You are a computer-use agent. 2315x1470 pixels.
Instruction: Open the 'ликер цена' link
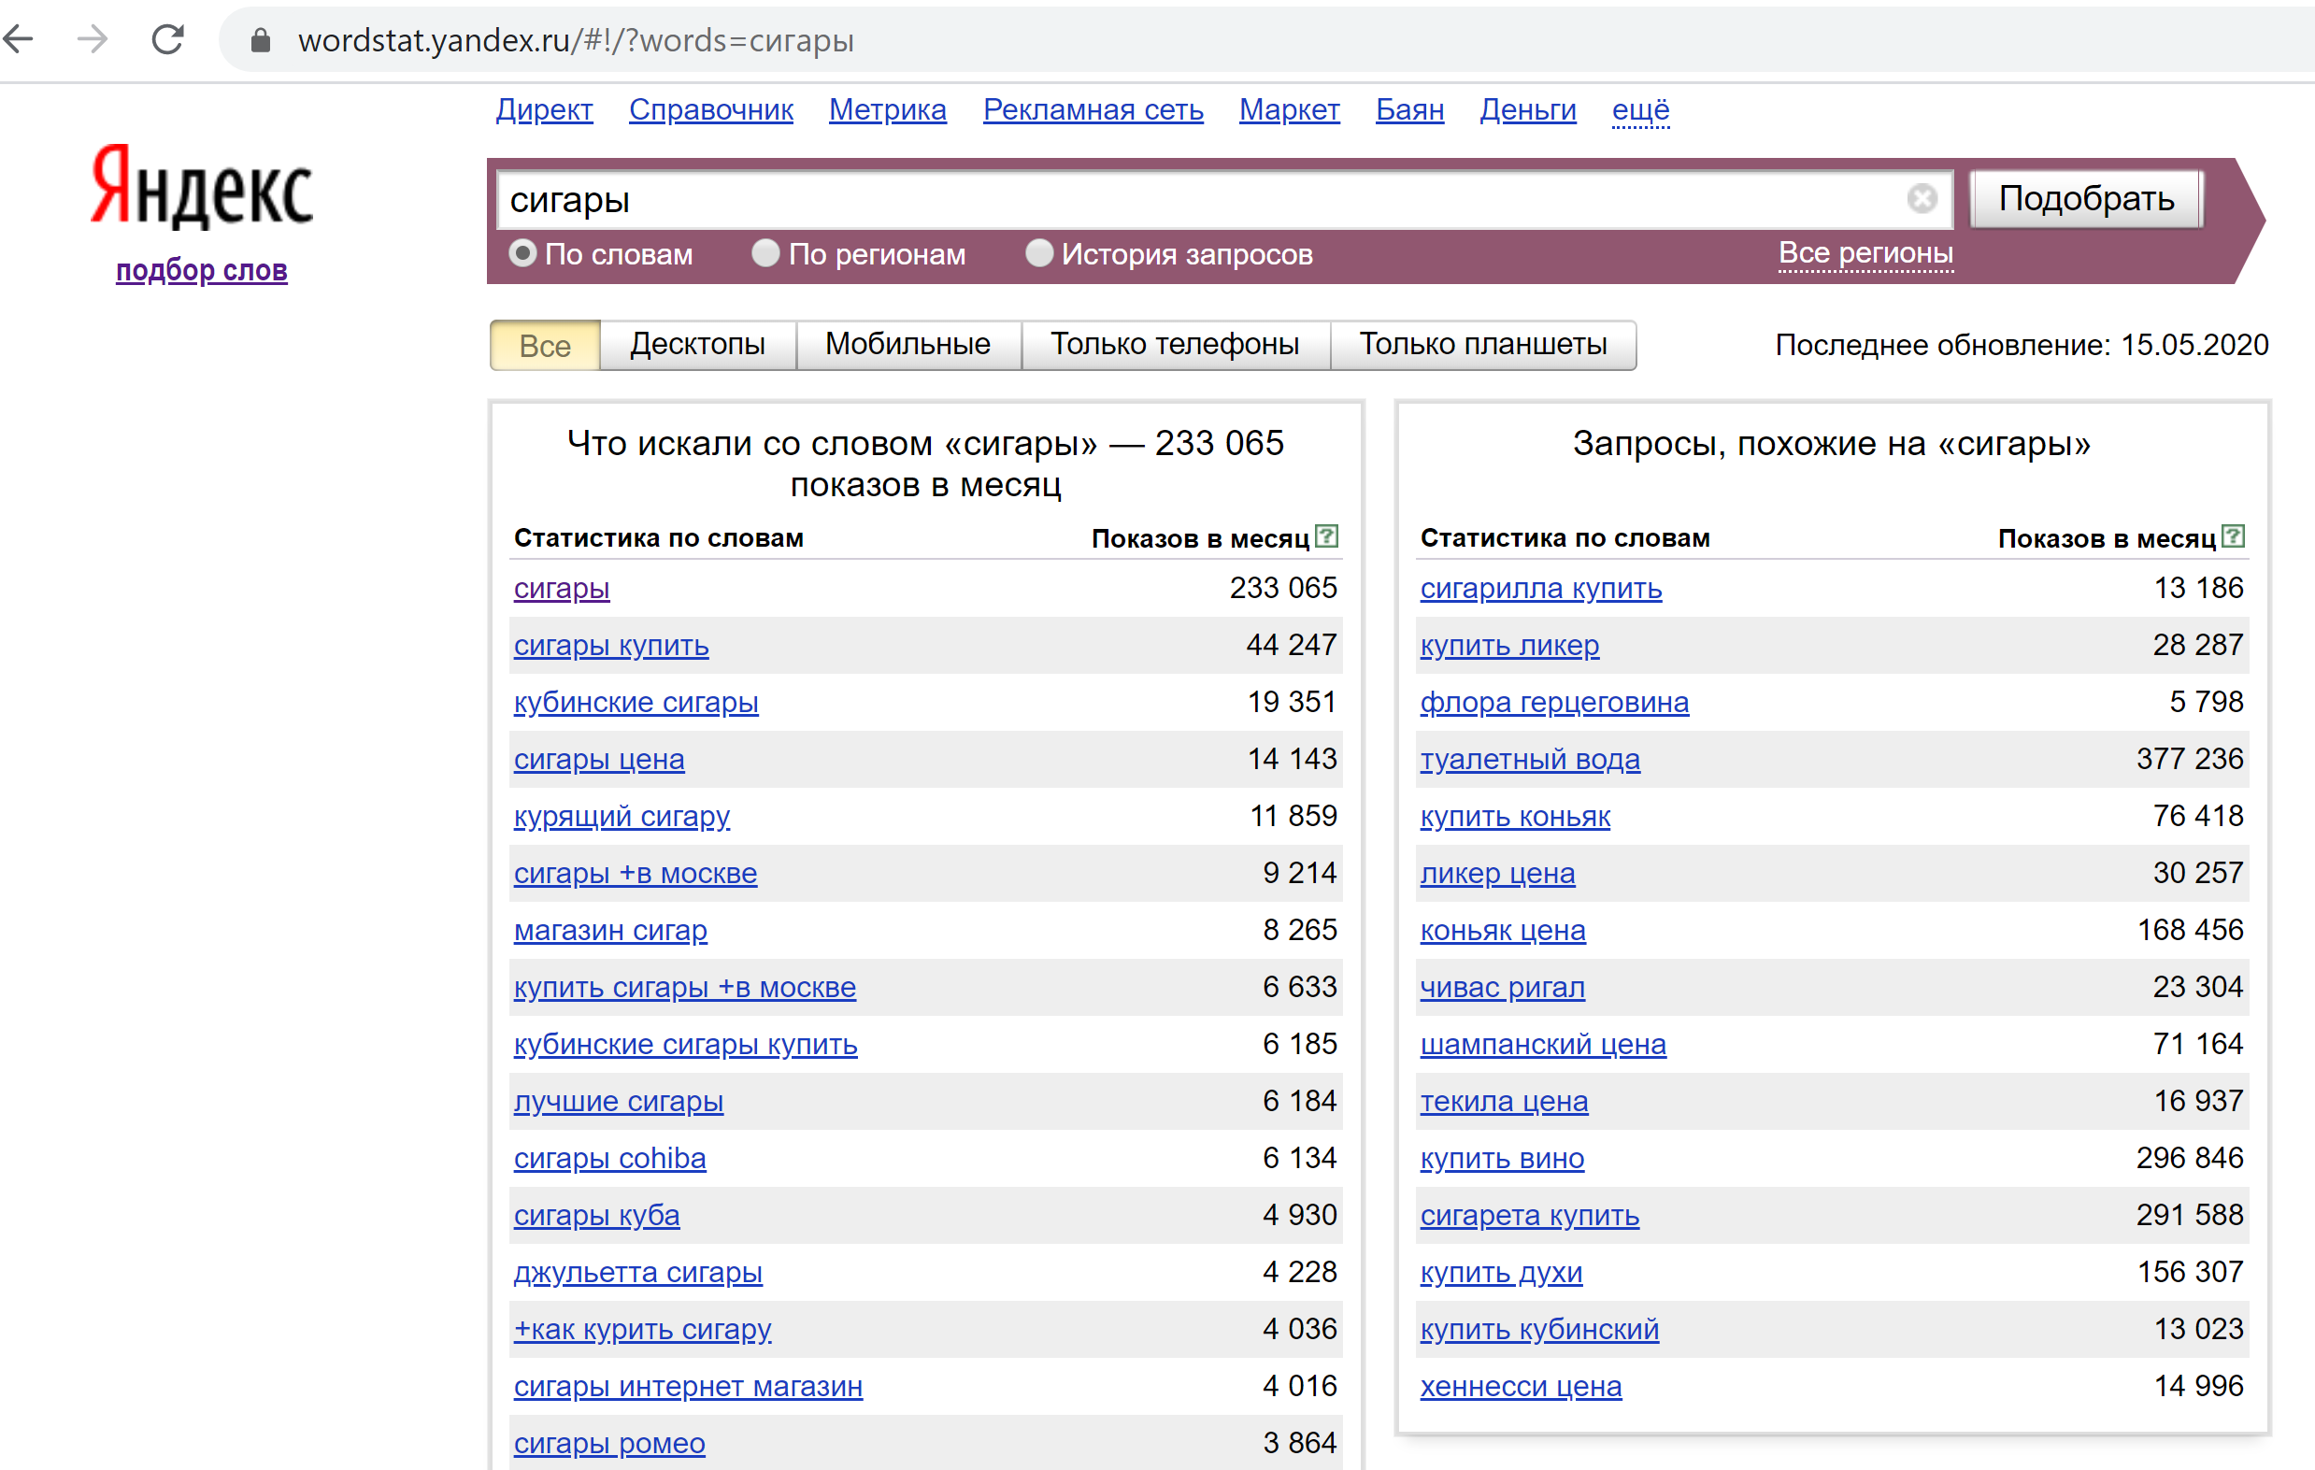(1498, 873)
